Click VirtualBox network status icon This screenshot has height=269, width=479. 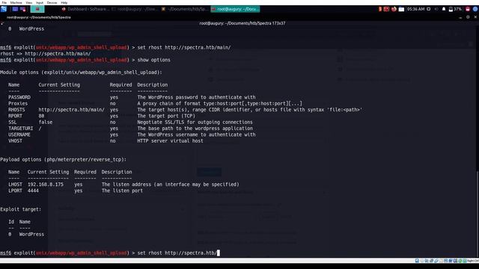[431, 261]
